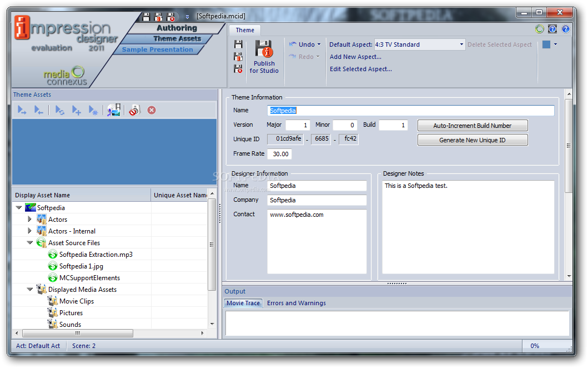
Task: Click the Company field
Action: coord(317,200)
